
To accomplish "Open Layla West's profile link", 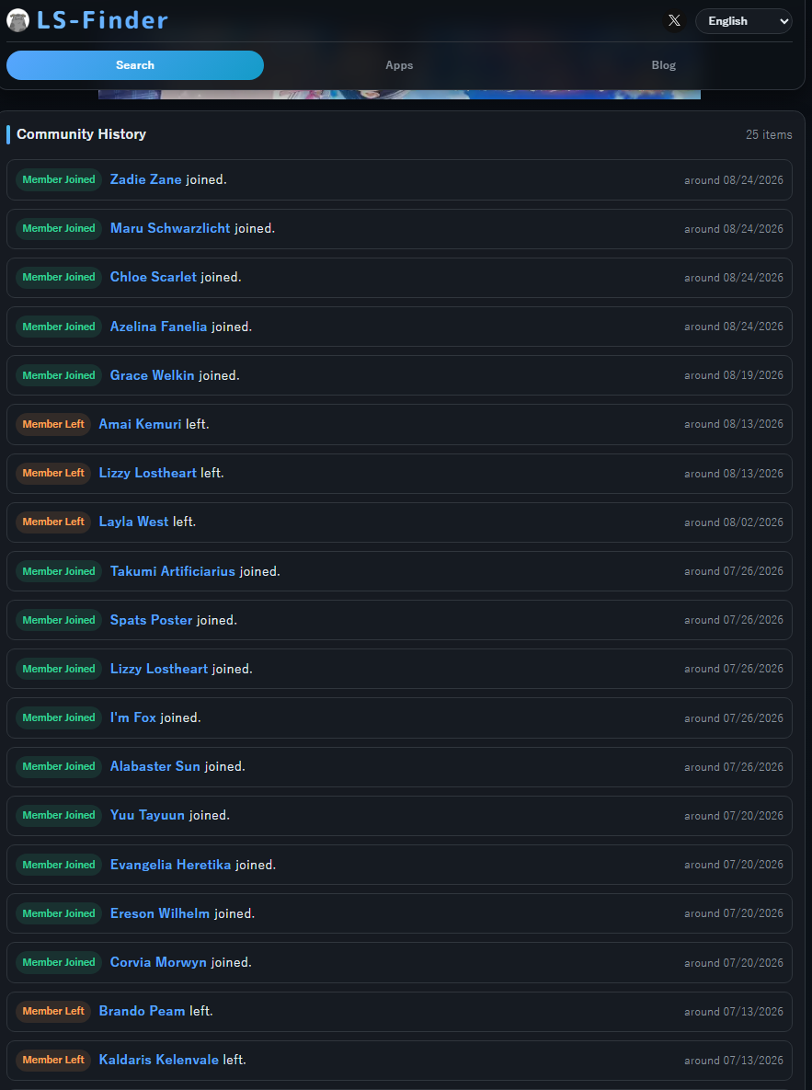I will click(x=133, y=522).
